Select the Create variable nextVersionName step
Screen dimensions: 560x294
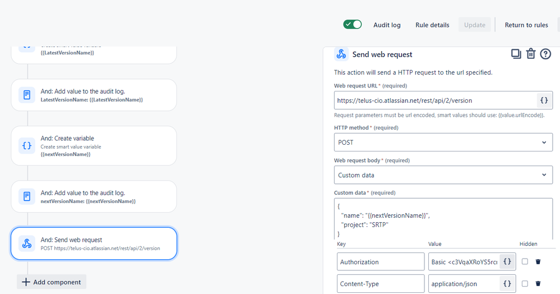[94, 145]
